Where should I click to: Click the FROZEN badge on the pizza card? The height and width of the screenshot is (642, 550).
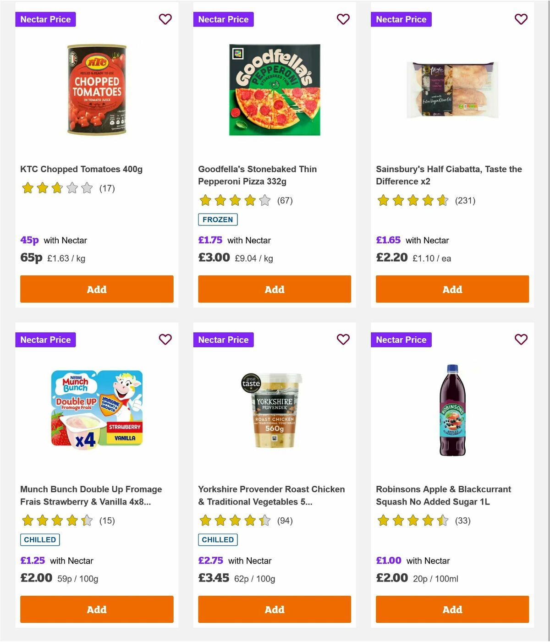(x=218, y=219)
